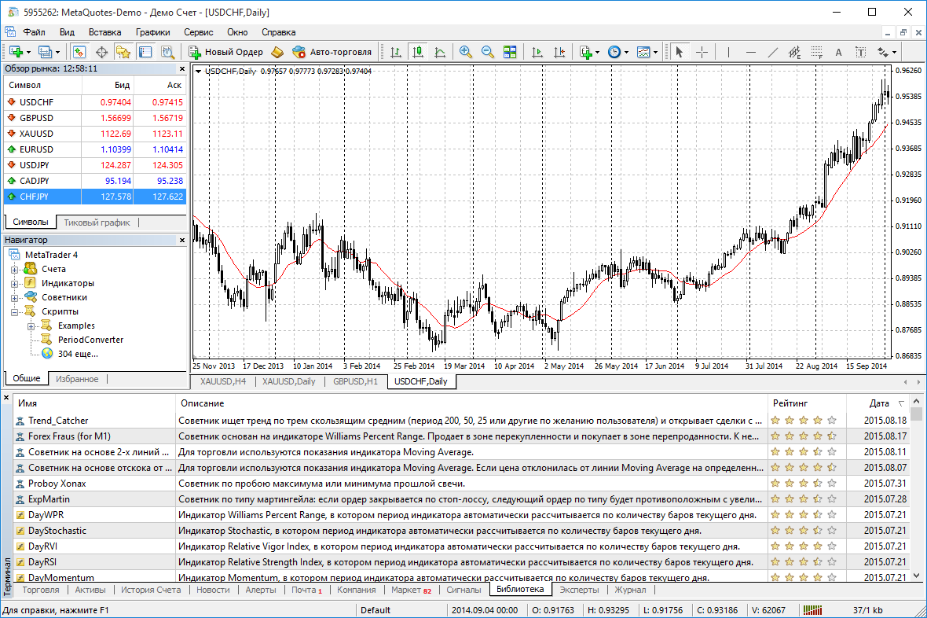Select the Crosshair tool
Image resolution: width=927 pixels, height=618 pixels.
click(702, 52)
